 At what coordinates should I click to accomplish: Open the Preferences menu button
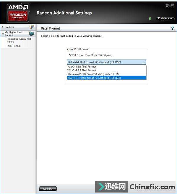click(x=165, y=18)
